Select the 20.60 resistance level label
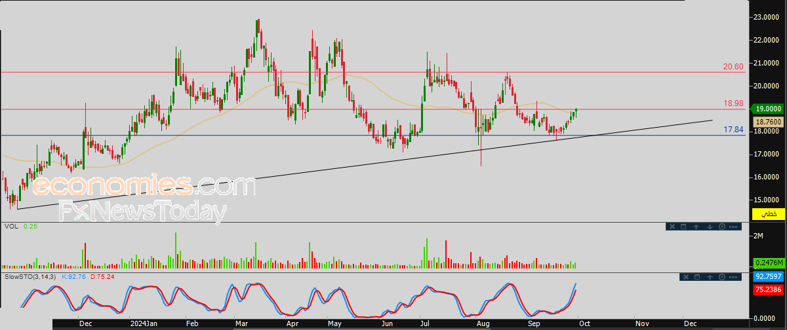 click(x=733, y=66)
